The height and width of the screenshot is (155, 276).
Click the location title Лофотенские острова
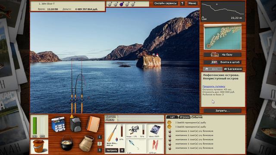[221, 75]
